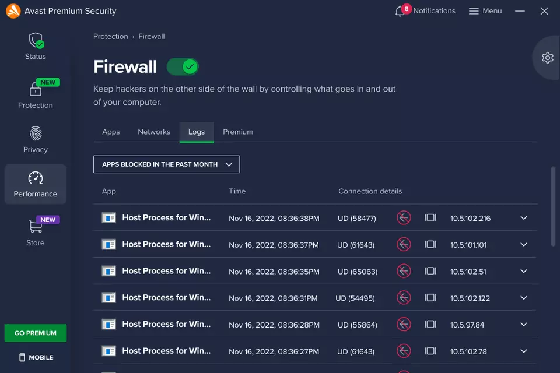The width and height of the screenshot is (560, 373).
Task: Click the red 8 notification count badge
Action: pos(407,9)
